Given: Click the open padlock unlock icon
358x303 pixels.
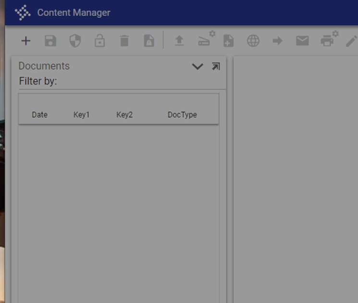Looking at the screenshot, I should pos(100,41).
